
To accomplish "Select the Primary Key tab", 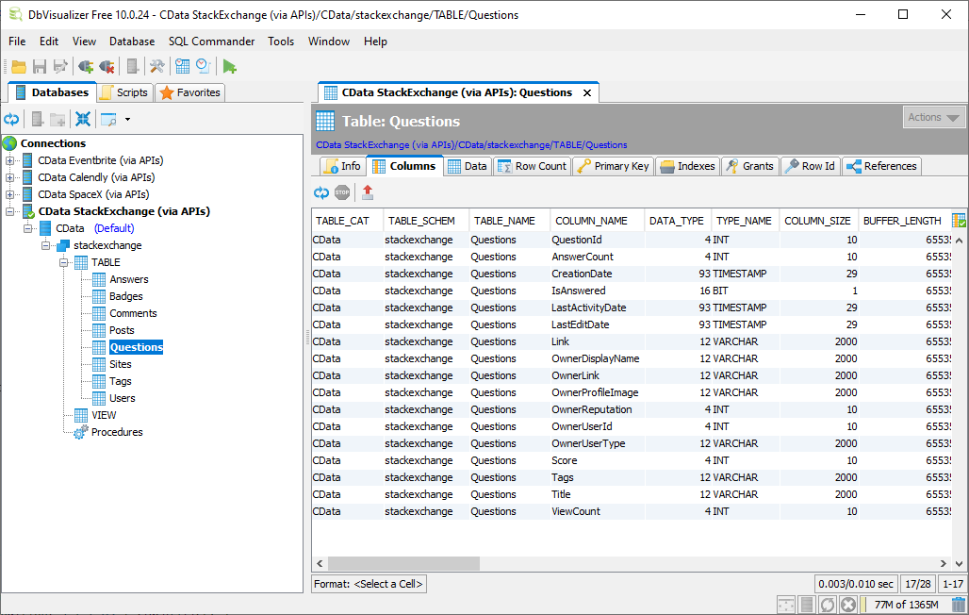I will pyautogui.click(x=613, y=166).
